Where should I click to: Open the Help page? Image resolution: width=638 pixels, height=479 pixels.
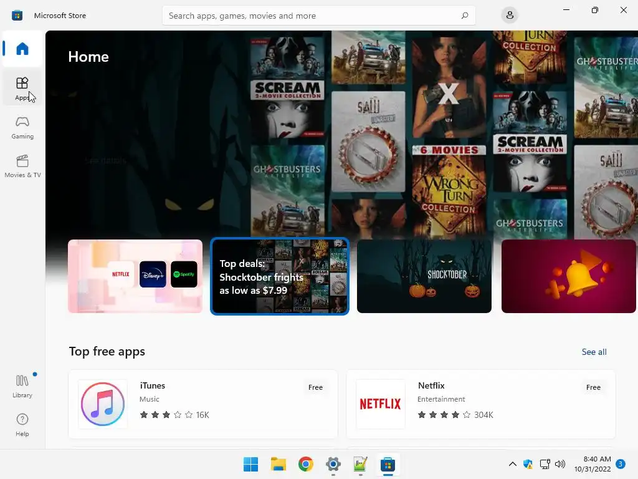tap(22, 425)
